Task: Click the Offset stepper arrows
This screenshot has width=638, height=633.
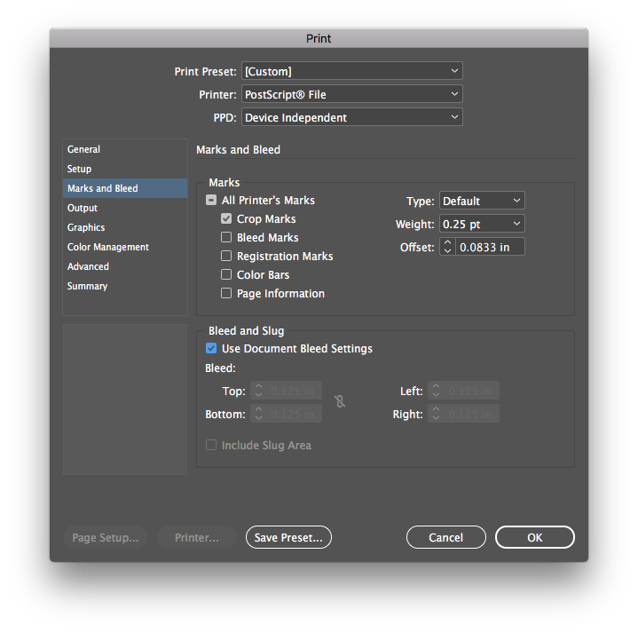Action: [447, 247]
